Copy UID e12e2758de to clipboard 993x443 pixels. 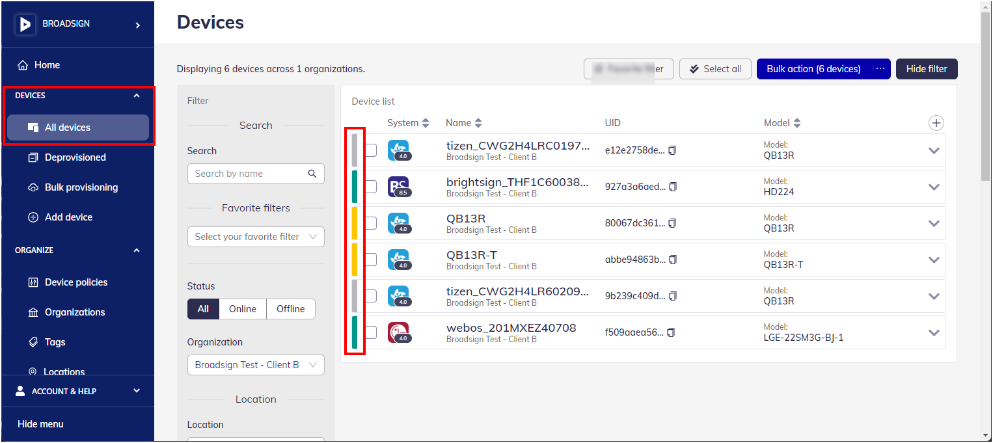point(672,150)
